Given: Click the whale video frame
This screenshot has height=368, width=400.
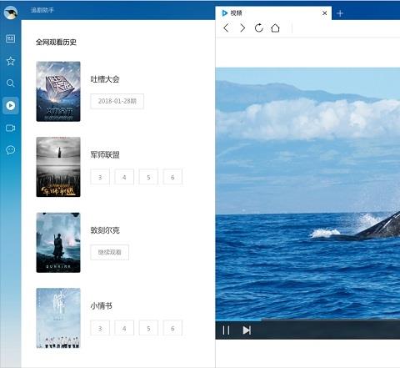Looking at the screenshot, I should tap(307, 194).
